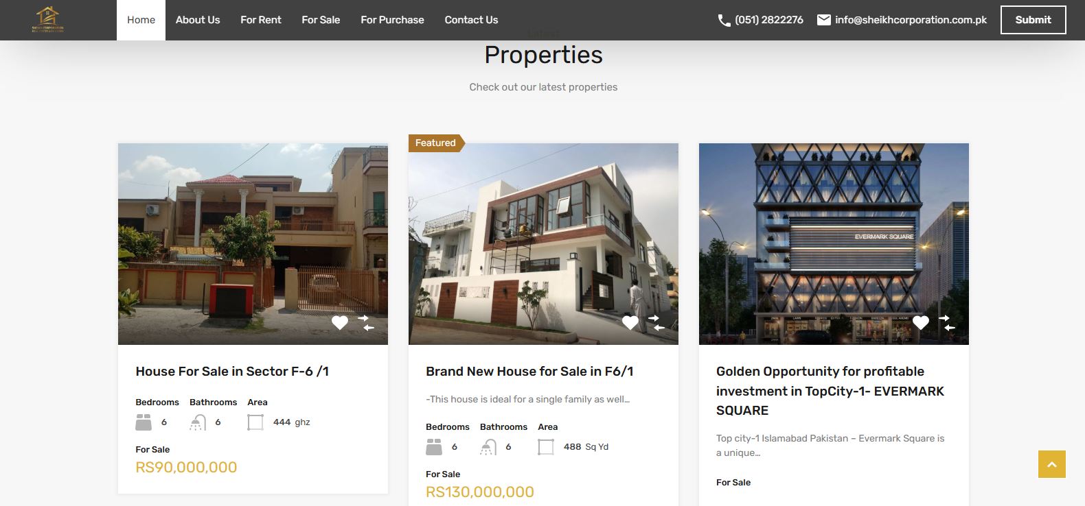Navigate to Contact Us
This screenshot has width=1085, height=506.
pyautogui.click(x=471, y=20)
